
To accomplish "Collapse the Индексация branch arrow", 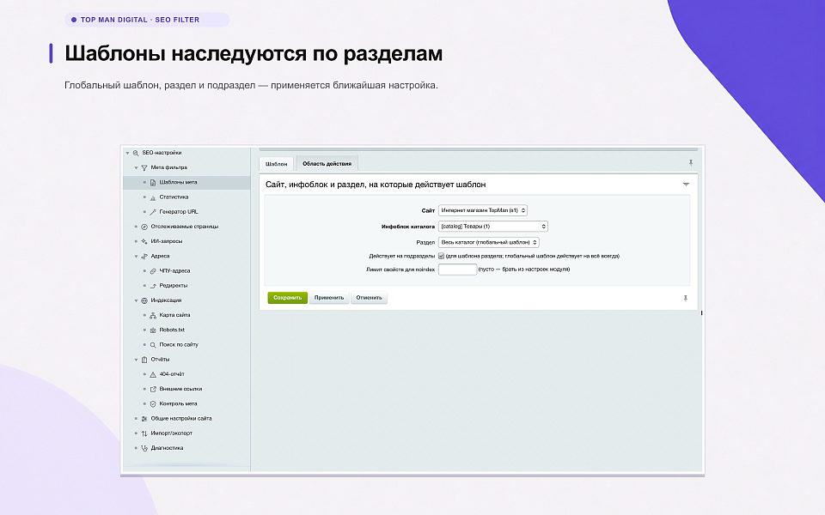I will pyautogui.click(x=136, y=300).
